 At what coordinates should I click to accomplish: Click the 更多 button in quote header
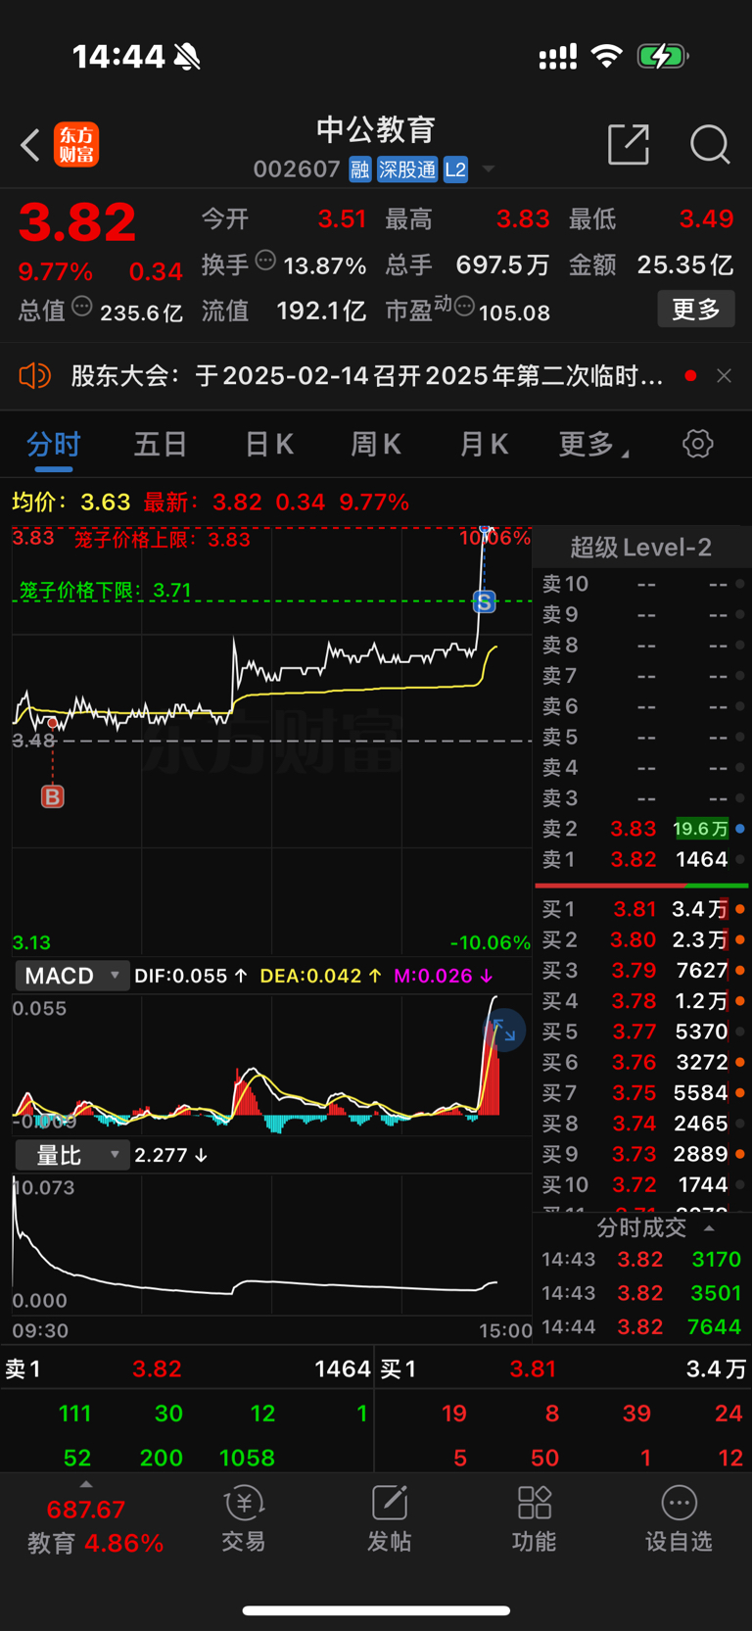(x=696, y=310)
